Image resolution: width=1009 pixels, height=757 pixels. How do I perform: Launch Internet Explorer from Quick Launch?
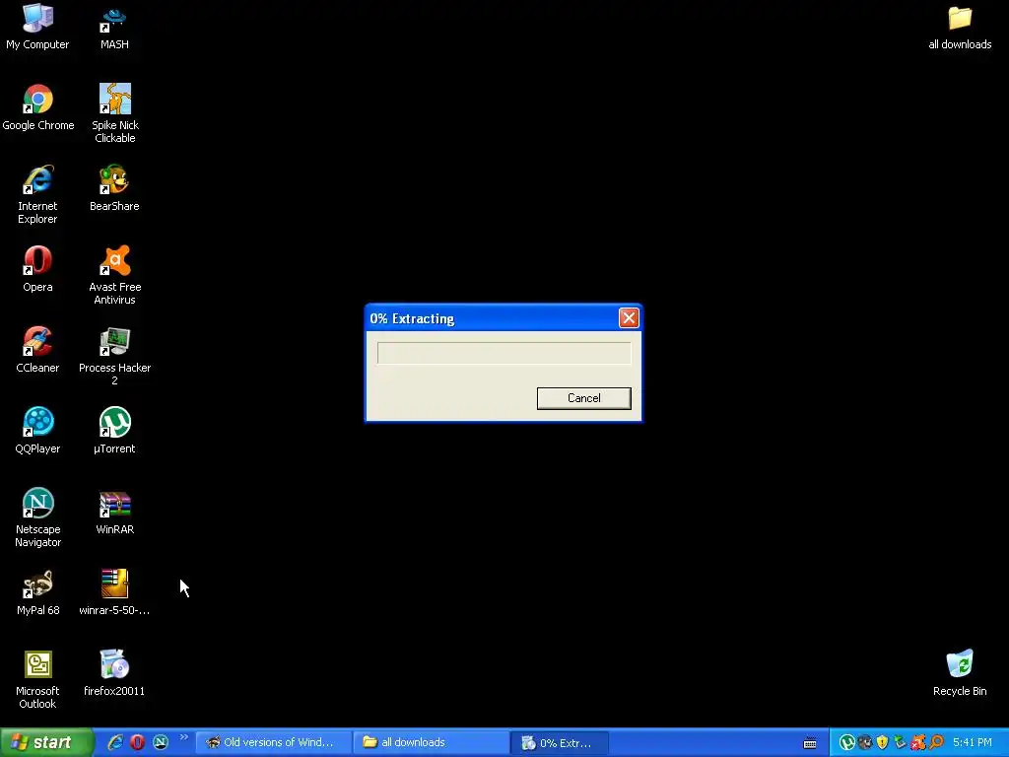click(115, 742)
